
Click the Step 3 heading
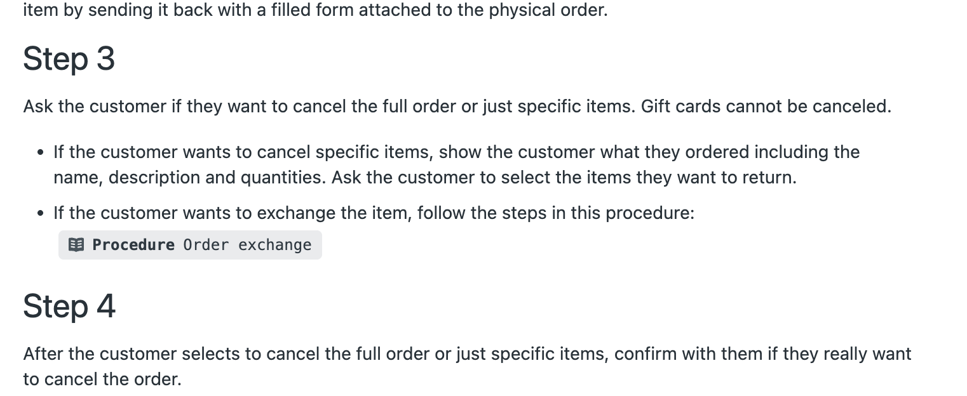point(69,59)
